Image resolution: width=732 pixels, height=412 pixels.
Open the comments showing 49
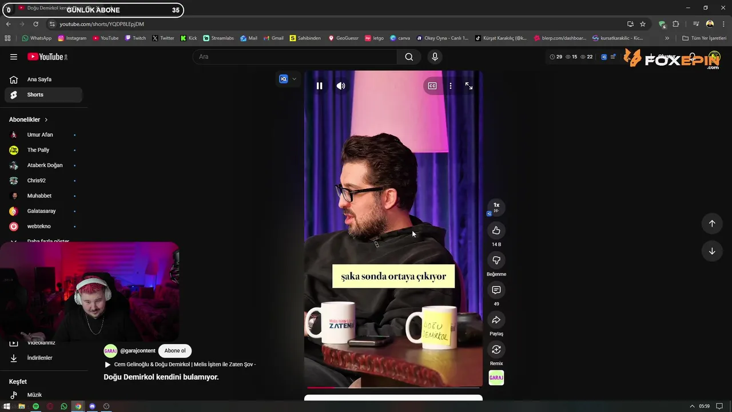[x=496, y=290]
